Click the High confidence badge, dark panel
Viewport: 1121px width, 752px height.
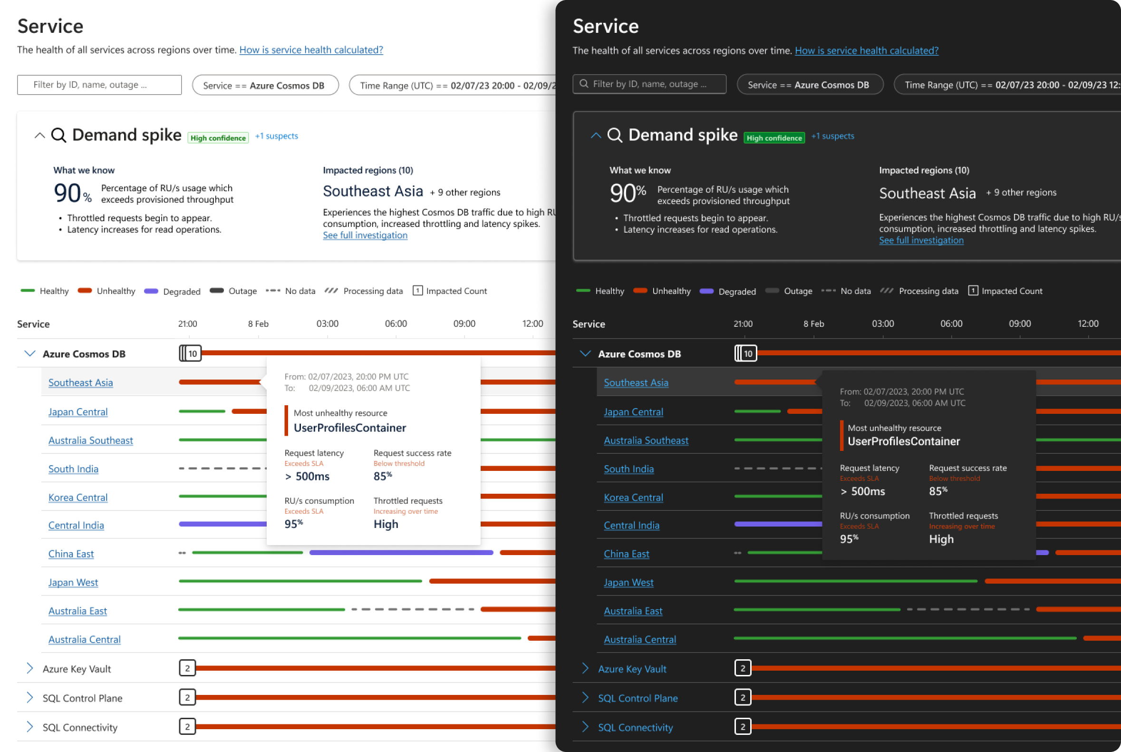(x=774, y=138)
